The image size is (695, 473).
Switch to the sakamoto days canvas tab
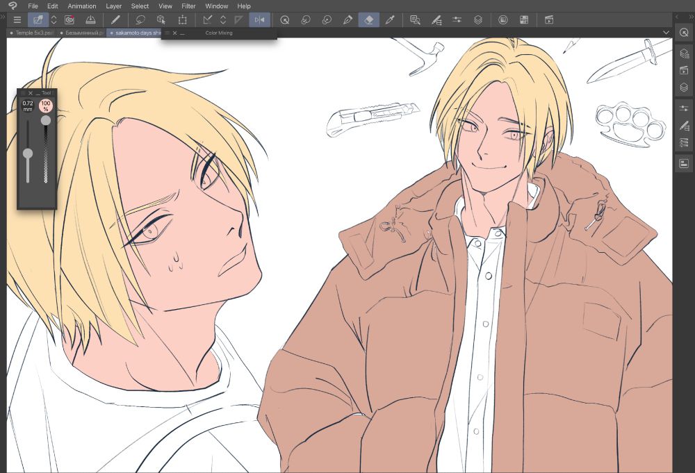[134, 33]
